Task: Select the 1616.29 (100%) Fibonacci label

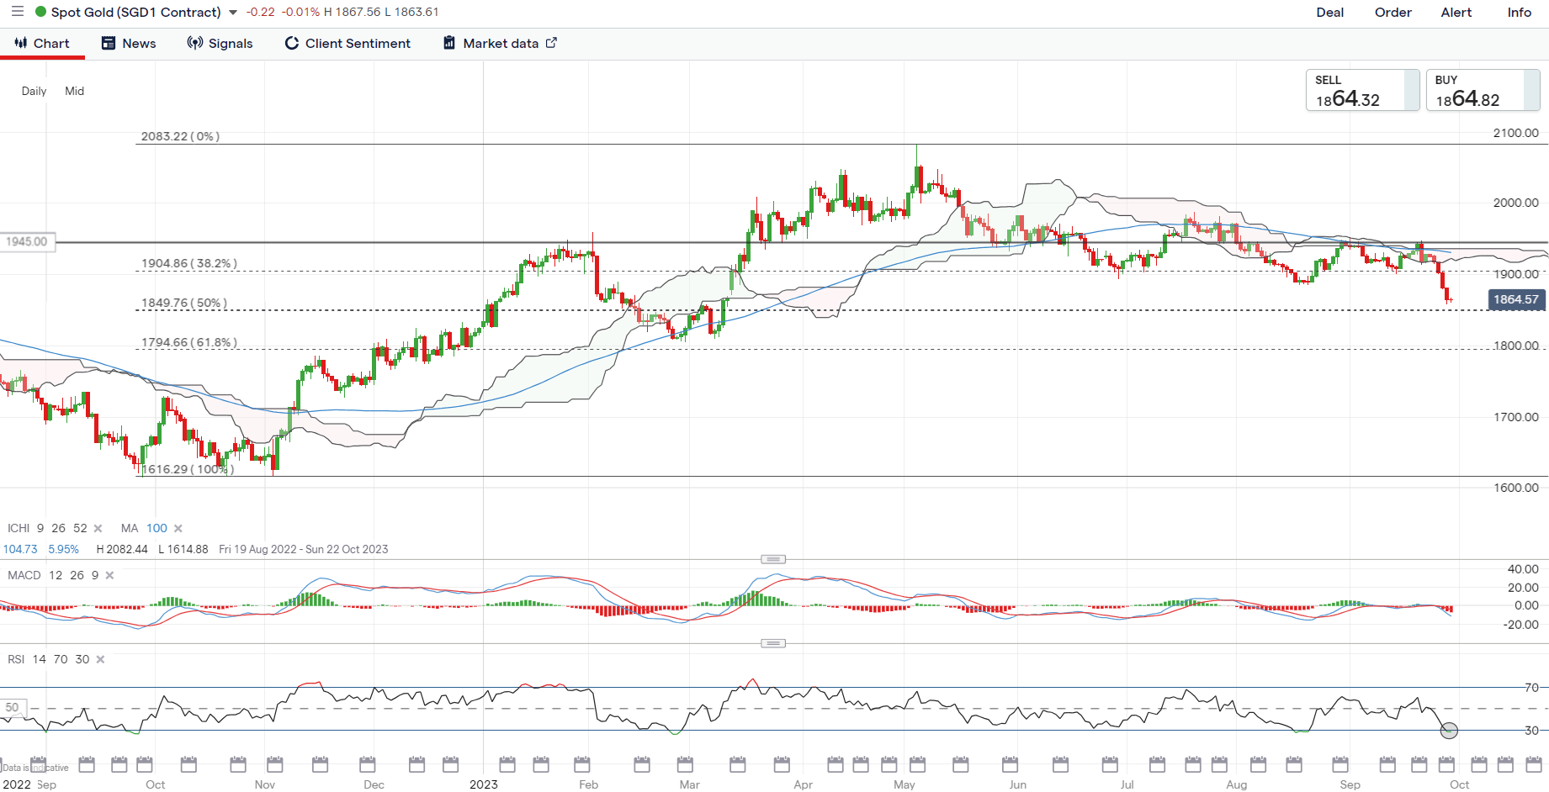Action: (x=188, y=469)
